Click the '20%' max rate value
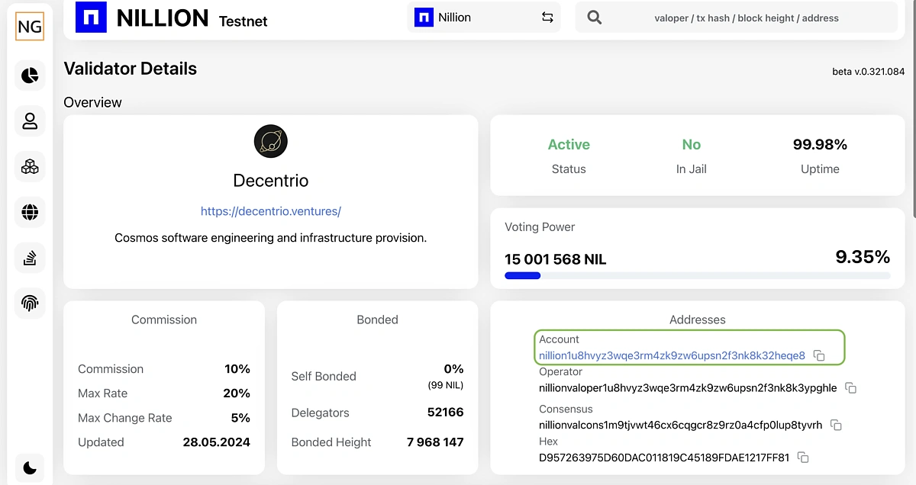Image resolution: width=916 pixels, height=485 pixels. [237, 393]
